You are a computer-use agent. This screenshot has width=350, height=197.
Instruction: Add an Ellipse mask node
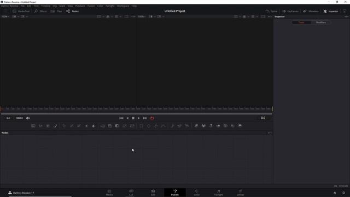(x=149, y=126)
